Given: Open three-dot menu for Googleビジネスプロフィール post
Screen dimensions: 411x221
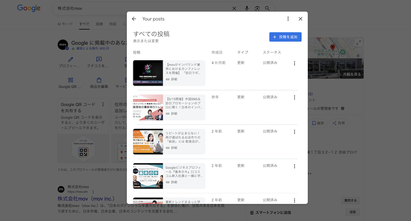Looking at the screenshot, I should [294, 166].
